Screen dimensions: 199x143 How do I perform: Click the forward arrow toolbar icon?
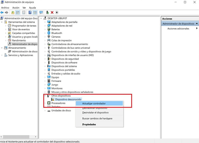(x=6, y=13)
